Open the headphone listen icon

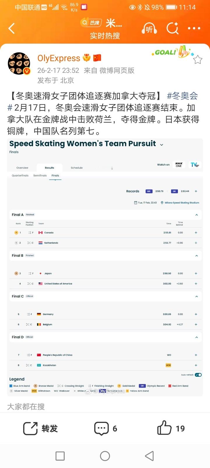[x=149, y=29]
